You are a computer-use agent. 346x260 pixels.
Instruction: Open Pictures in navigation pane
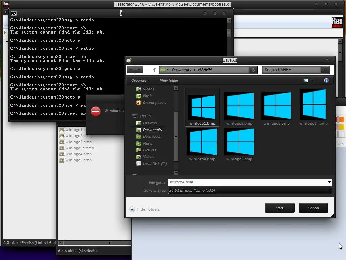coord(146,150)
